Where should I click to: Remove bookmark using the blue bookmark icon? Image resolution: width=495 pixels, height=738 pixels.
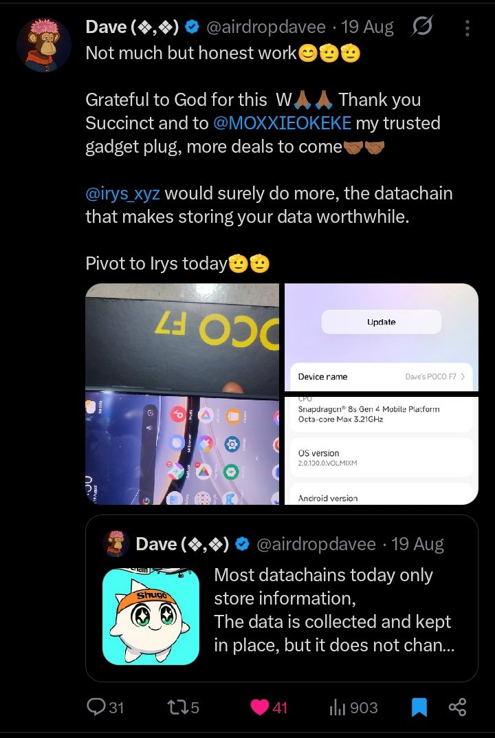click(419, 707)
